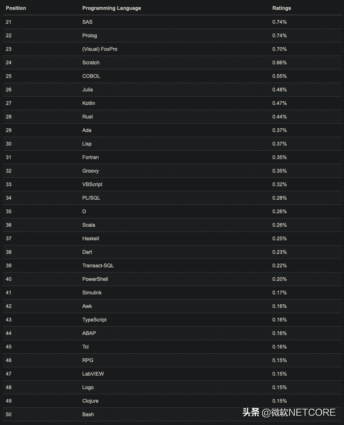The image size is (344, 425).
Task: Select the TypeScript table entry
Action: [x=94, y=320]
